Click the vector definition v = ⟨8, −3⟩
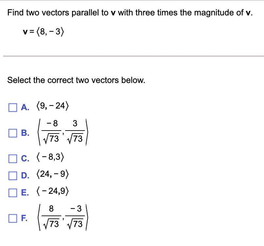This screenshot has height=246, width=264. pyautogui.click(x=43, y=31)
